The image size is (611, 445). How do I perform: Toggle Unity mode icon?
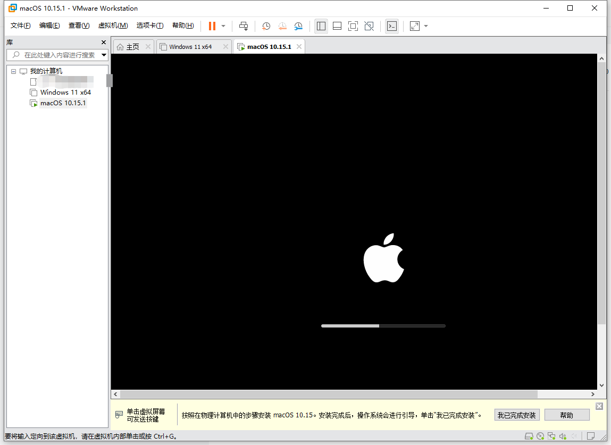pos(369,26)
